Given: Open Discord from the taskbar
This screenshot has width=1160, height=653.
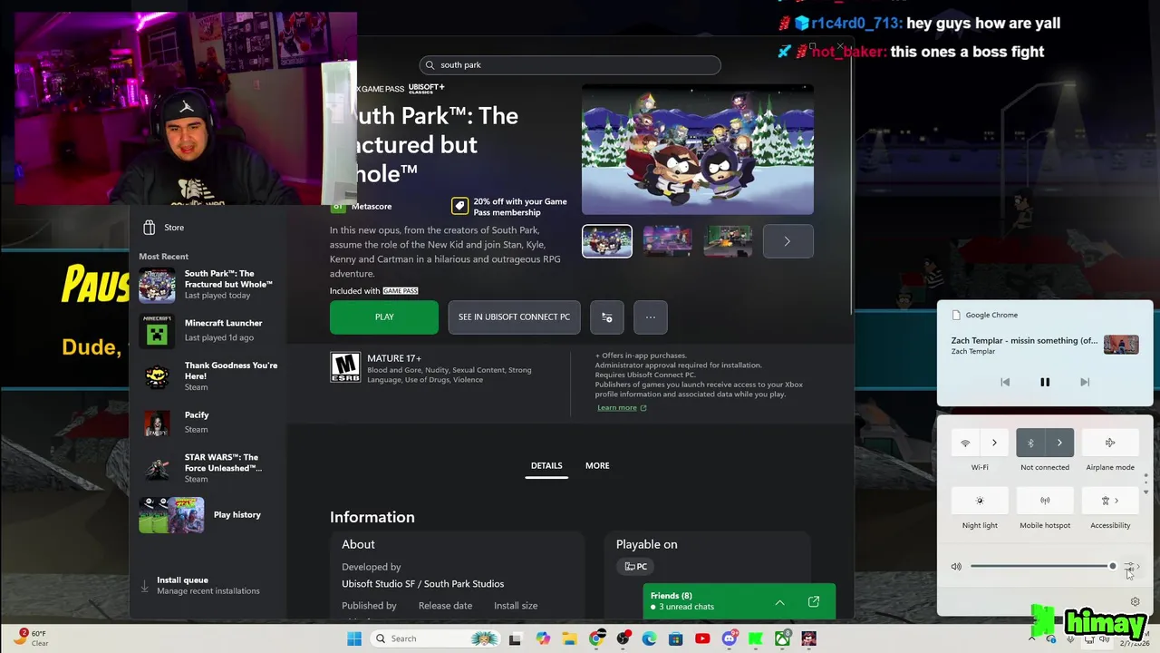Looking at the screenshot, I should coord(730,638).
